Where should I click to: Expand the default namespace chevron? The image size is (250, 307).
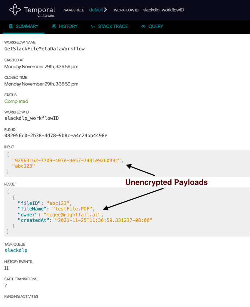click(106, 10)
